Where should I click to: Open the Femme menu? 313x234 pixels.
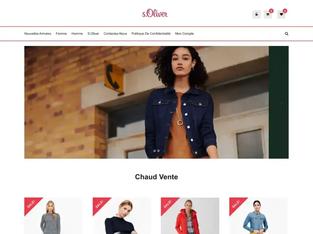tap(61, 34)
